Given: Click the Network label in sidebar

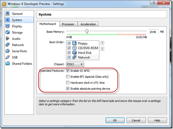Looking at the screenshot, I should click(18, 45).
